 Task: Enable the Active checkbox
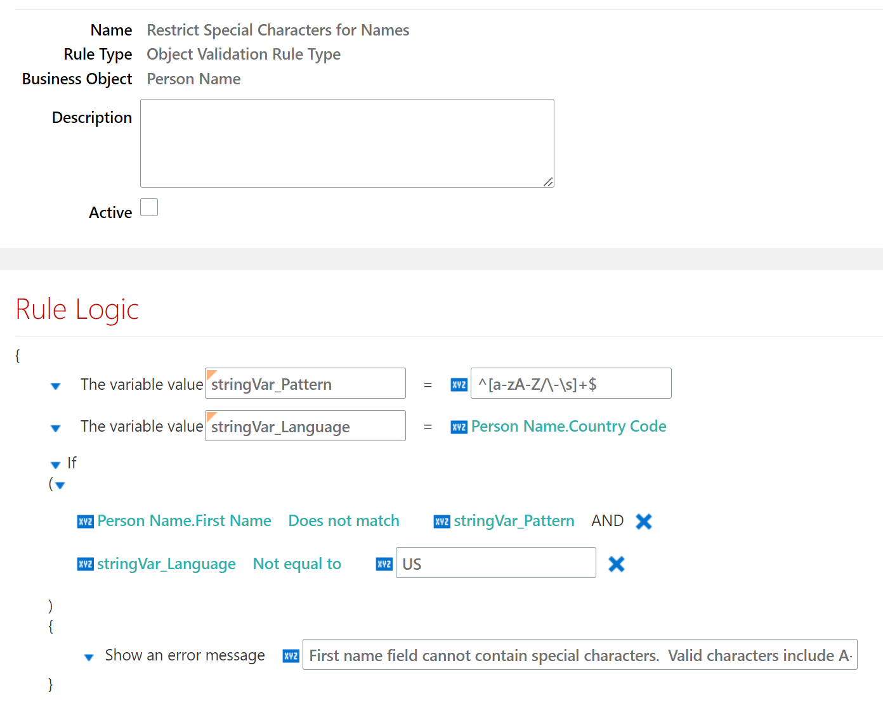point(148,207)
